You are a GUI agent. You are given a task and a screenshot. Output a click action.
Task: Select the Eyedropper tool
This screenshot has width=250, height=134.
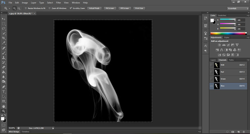tap(3, 43)
